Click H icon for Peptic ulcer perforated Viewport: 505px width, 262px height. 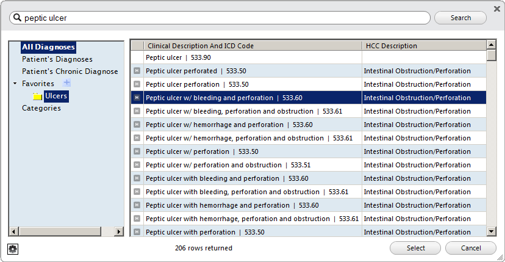tap(137, 71)
